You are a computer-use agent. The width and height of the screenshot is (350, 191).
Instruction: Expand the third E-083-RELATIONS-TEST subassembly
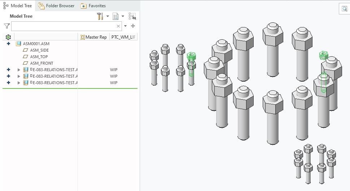pos(19,83)
